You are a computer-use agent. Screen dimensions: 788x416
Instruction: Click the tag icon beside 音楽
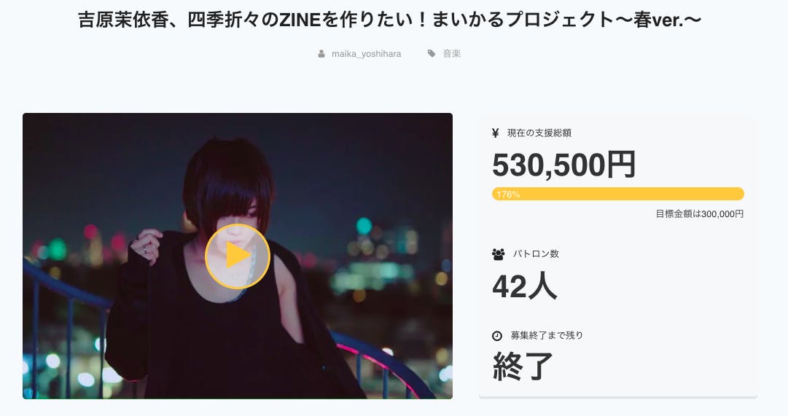tap(432, 53)
